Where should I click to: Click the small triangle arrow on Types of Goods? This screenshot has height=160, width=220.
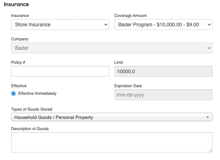click(207, 117)
